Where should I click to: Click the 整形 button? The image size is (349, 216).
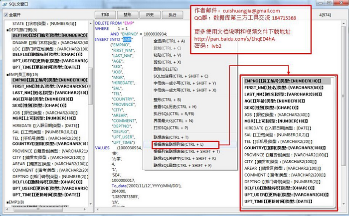click(128, 15)
